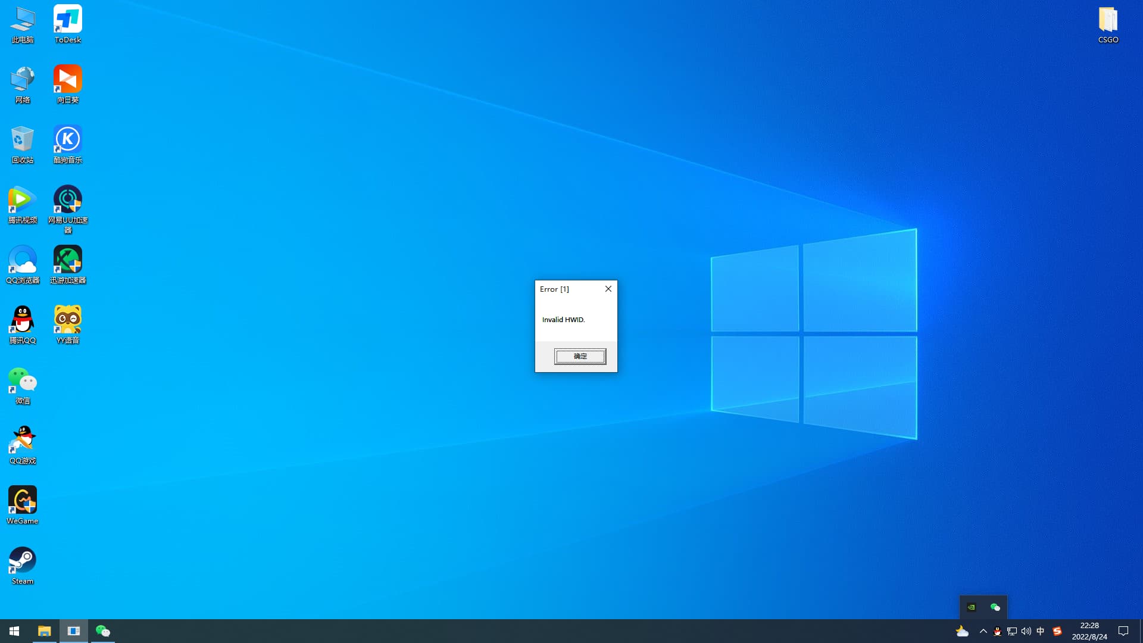Click the 确定 button in error dialog

[580, 356]
